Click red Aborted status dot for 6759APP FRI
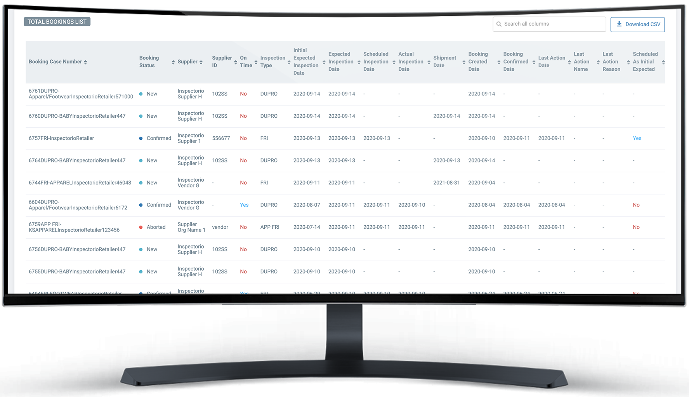Image resolution: width=689 pixels, height=397 pixels. [141, 227]
